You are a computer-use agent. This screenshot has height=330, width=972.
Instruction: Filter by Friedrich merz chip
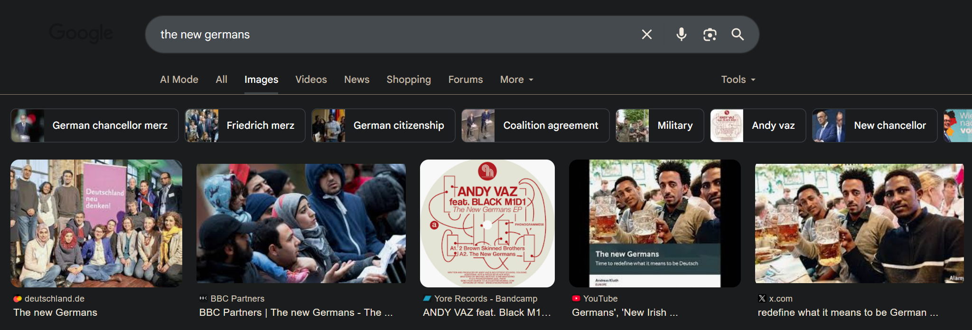click(x=245, y=125)
